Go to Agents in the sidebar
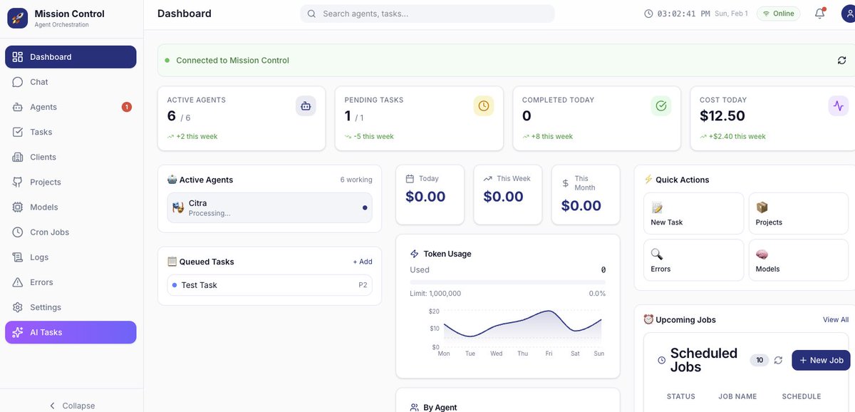The height and width of the screenshot is (412, 855). click(x=71, y=107)
